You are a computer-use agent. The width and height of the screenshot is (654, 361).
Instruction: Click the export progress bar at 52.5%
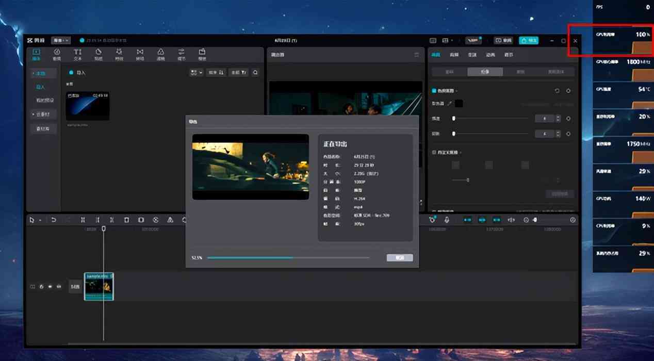pos(288,257)
